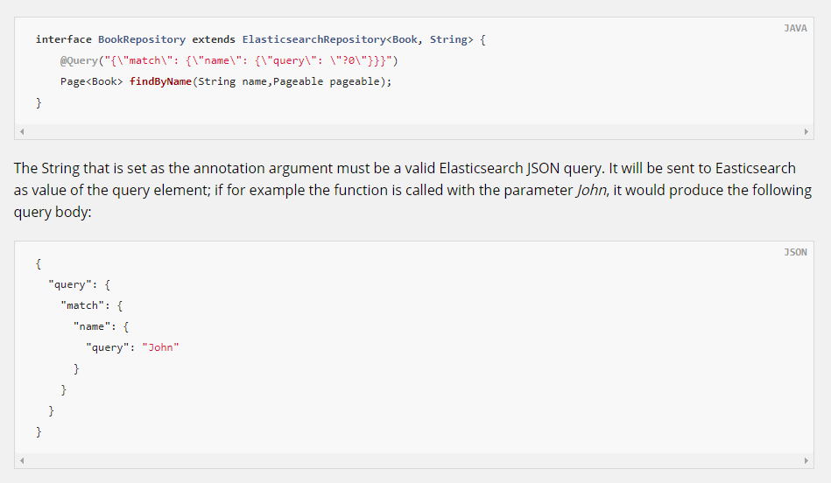
Task: Click the JSON language label
Action: point(795,253)
